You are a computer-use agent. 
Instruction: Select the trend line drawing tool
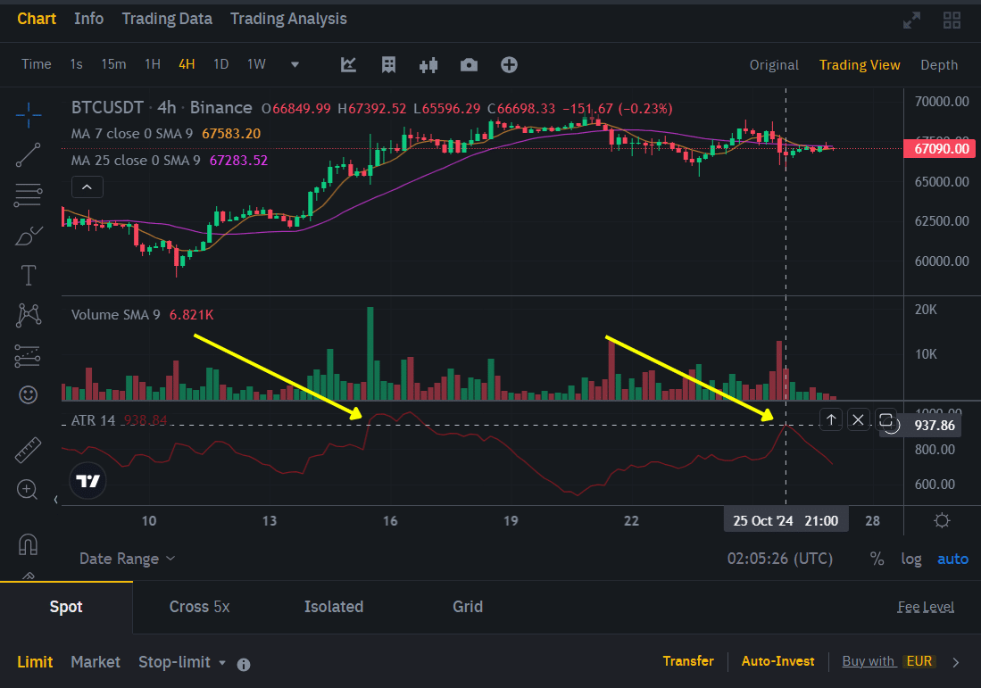[x=28, y=154]
